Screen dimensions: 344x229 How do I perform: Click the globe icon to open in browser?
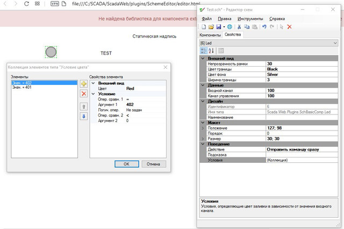230,27
